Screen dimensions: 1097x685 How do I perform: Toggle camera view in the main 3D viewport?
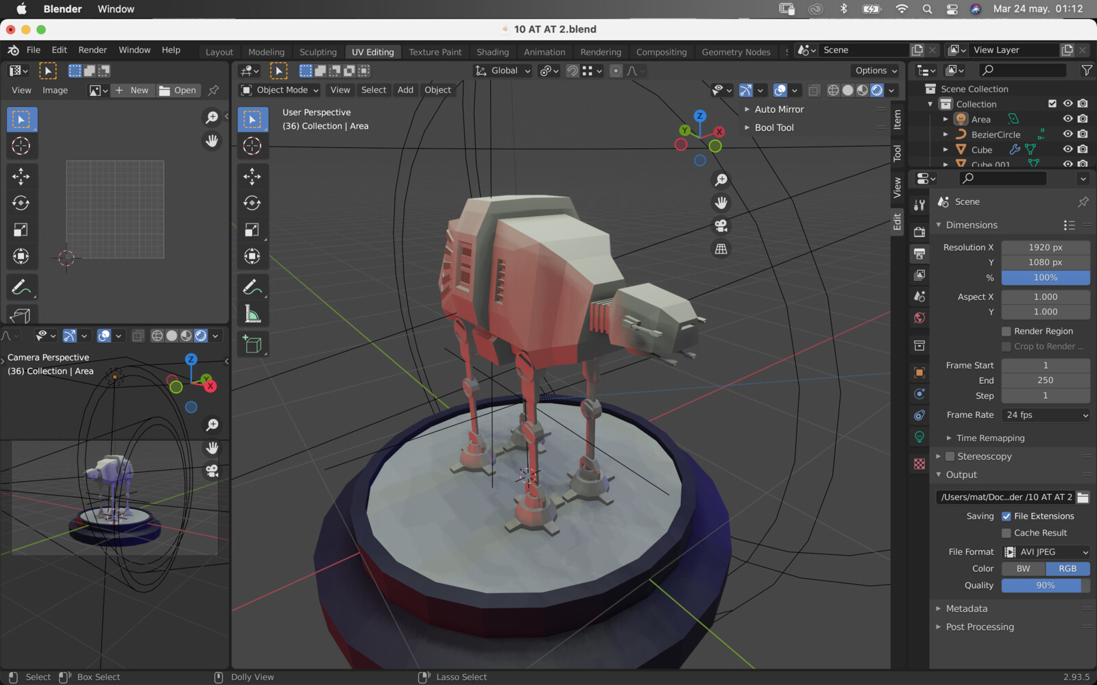click(721, 226)
